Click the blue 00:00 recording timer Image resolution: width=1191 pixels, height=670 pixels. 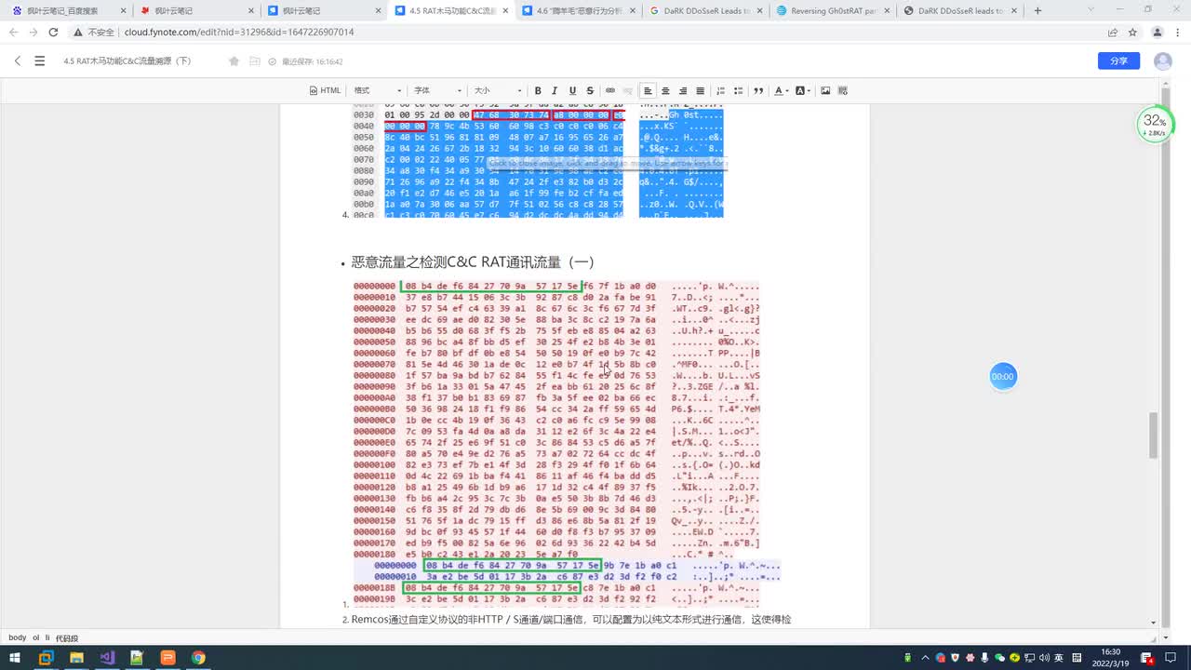pyautogui.click(x=1002, y=377)
